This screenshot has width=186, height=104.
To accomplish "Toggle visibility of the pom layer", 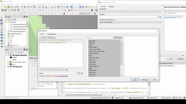I will pos(8,64).
